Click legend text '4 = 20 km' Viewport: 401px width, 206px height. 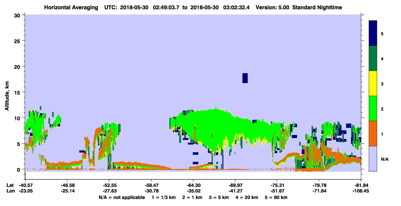247,197
